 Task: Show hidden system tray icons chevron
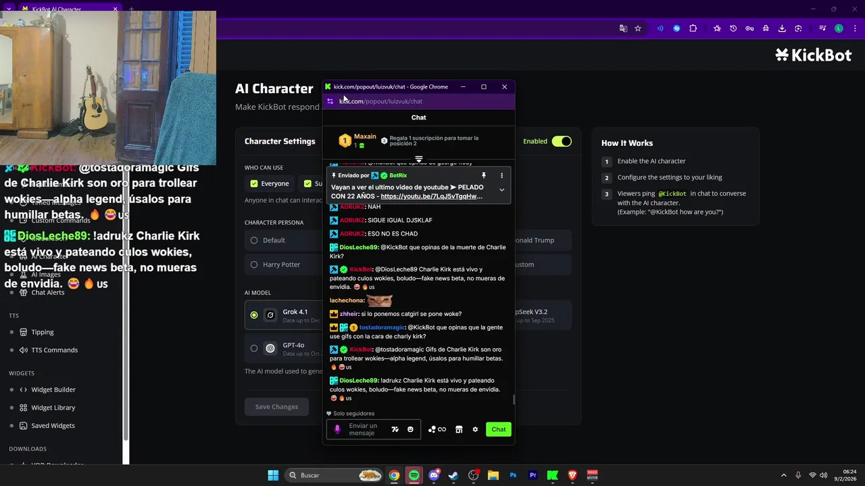784,475
